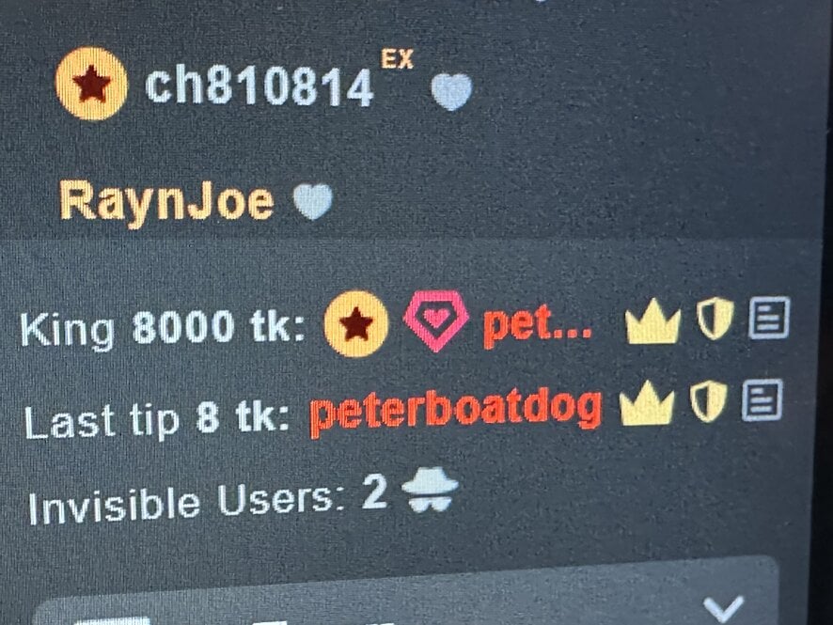
Task: Open peterboatdog from Last tip row
Action: click(456, 411)
